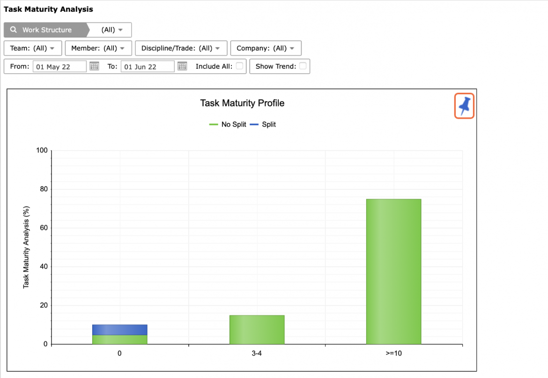This screenshot has height=378, width=548.
Task: Click the Task Maturity Analysis heading
Action: click(x=48, y=9)
